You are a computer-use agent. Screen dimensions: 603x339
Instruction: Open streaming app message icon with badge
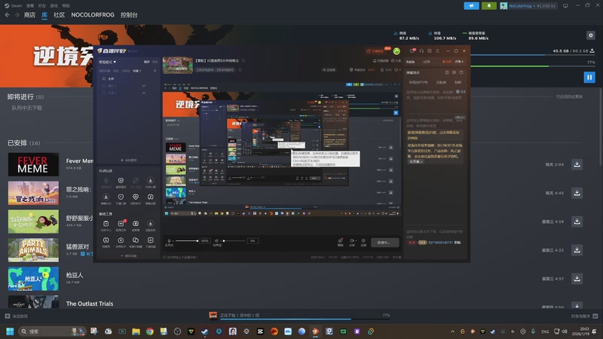coord(412,50)
